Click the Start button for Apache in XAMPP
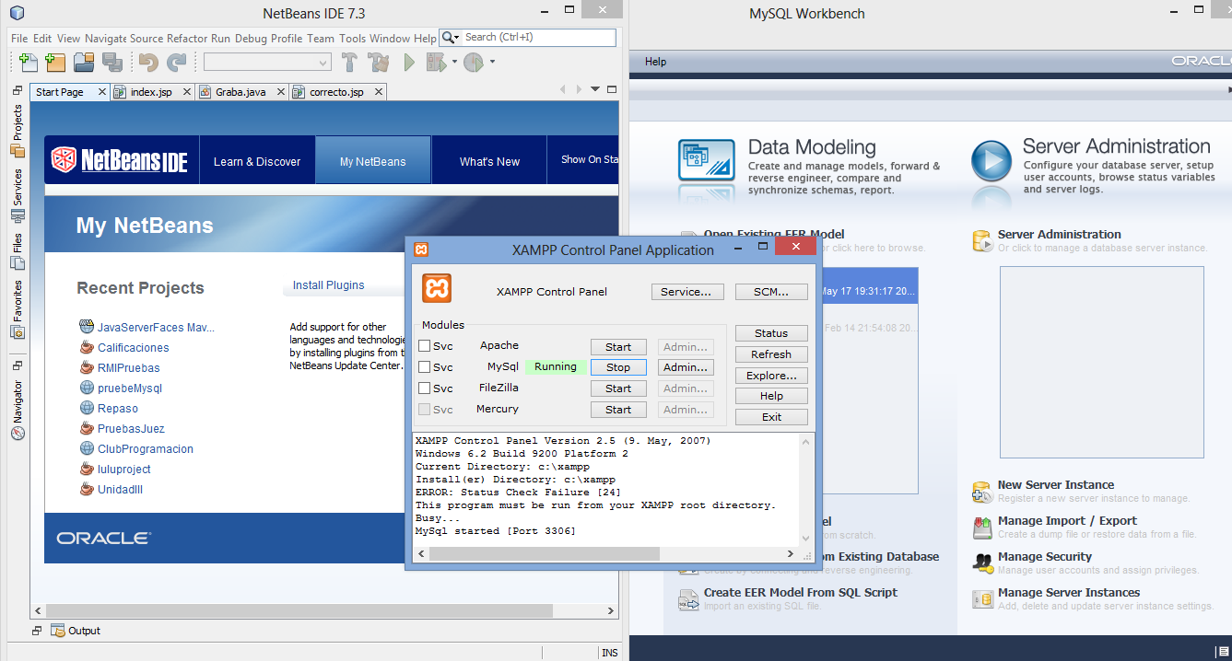 coord(618,347)
